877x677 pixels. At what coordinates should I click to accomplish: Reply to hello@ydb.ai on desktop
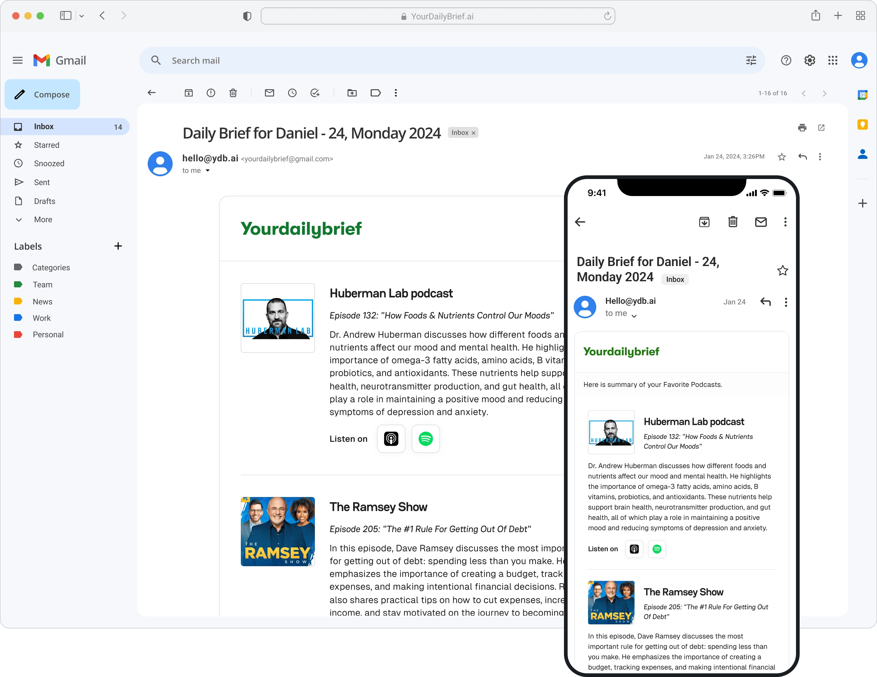[803, 156]
